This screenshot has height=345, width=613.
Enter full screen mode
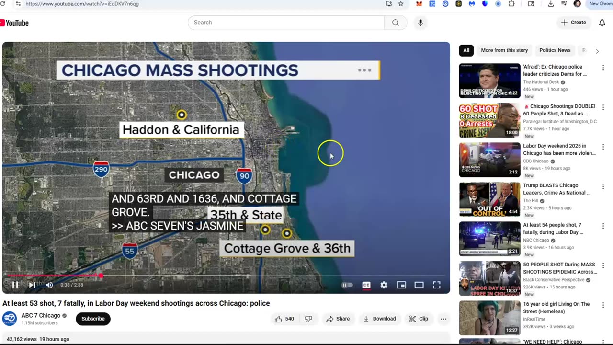click(x=437, y=285)
